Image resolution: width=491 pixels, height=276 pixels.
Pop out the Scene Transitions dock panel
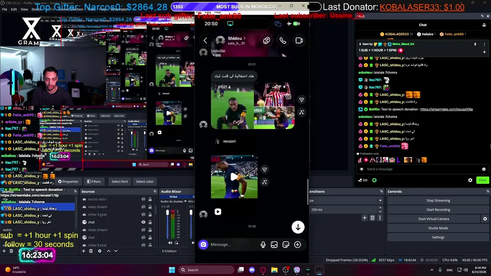coord(381,191)
